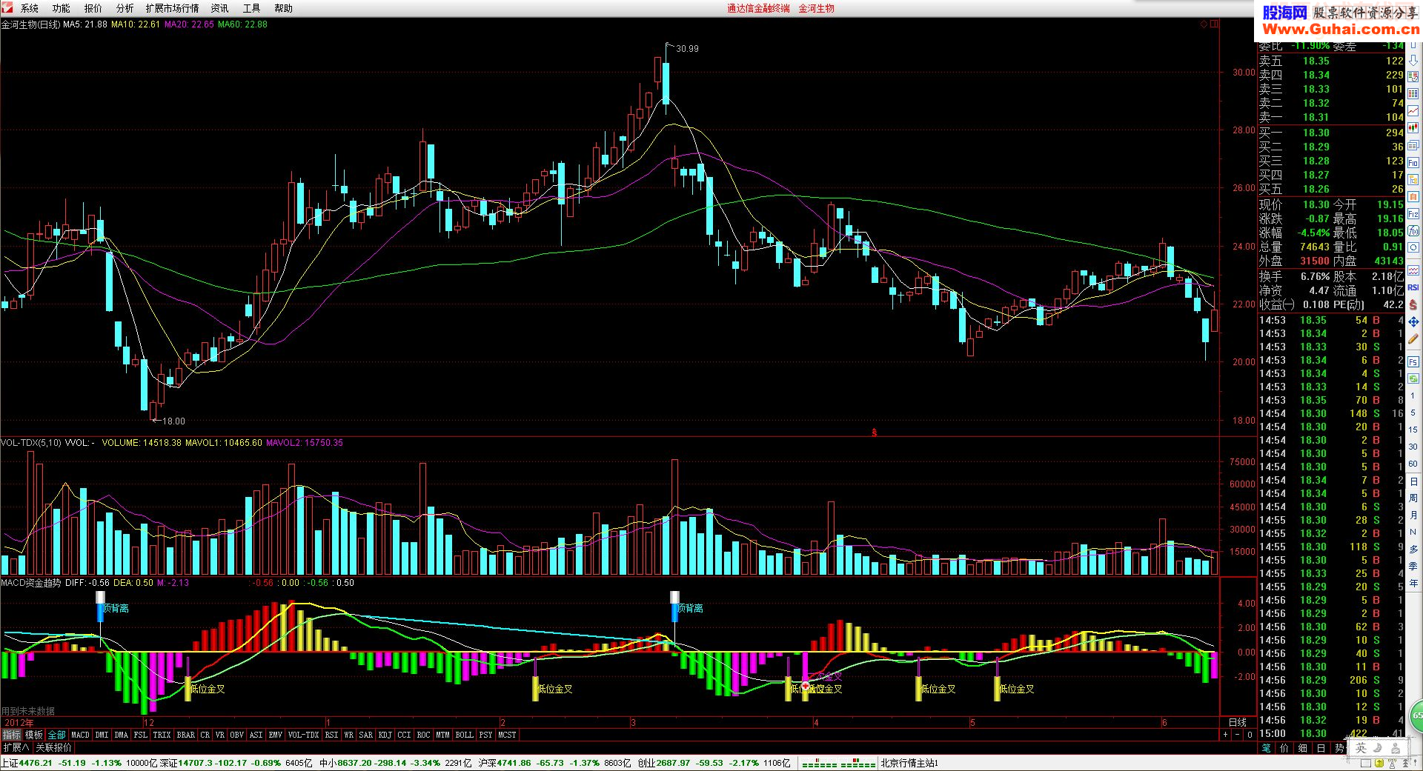Select the pencil drawing tool icon
The image size is (1423, 771).
click(x=1413, y=338)
